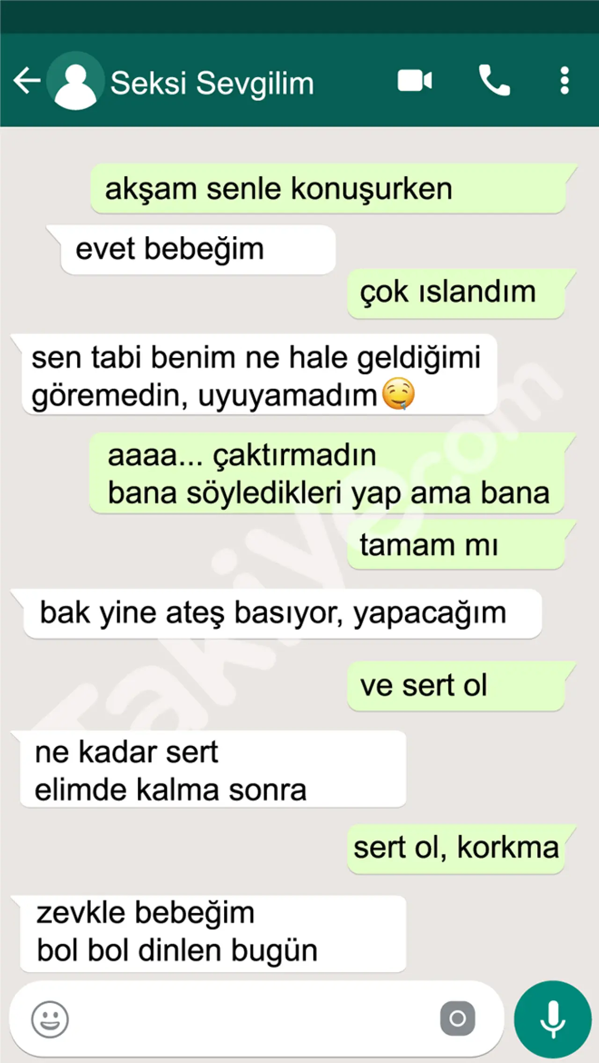
Task: Select the 'akşam senle konuşurken' message
Action: (x=334, y=189)
